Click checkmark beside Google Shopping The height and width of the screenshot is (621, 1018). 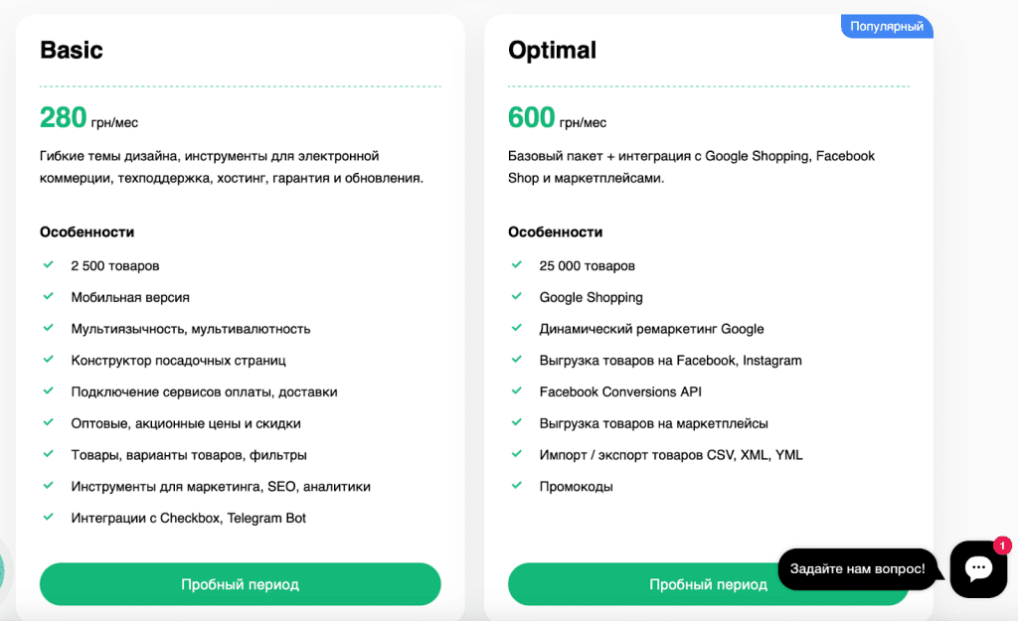pyautogui.click(x=516, y=296)
